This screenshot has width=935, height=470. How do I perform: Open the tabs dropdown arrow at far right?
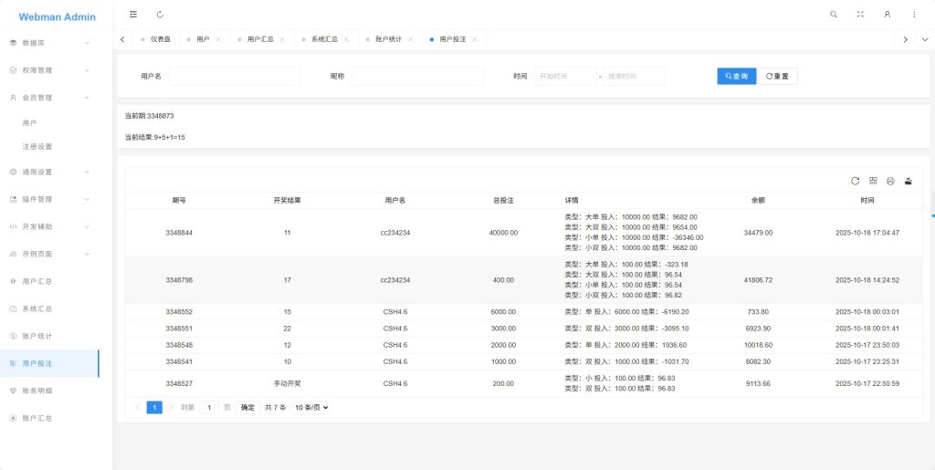(x=924, y=39)
